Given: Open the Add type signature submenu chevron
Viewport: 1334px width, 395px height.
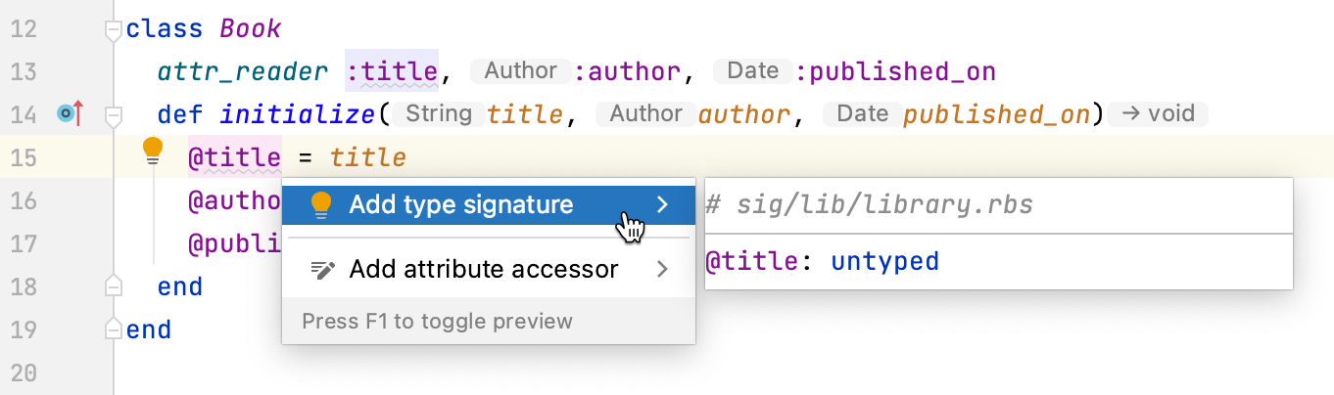Looking at the screenshot, I should pos(662,204).
